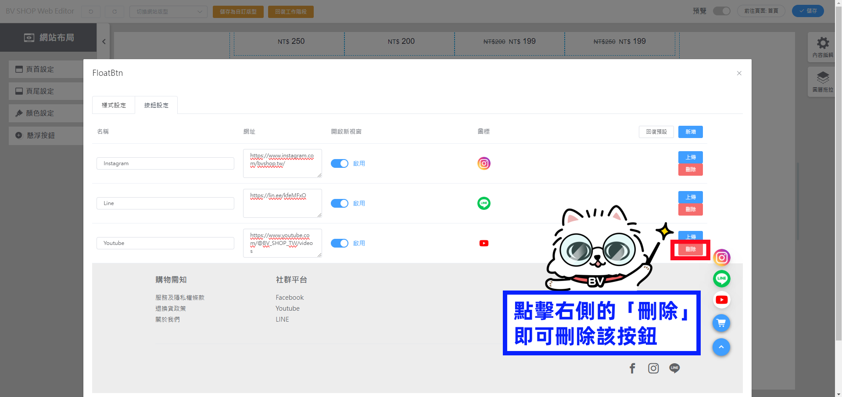842x397 pixels.
Task: Click the floating Instagram button
Action: [721, 258]
